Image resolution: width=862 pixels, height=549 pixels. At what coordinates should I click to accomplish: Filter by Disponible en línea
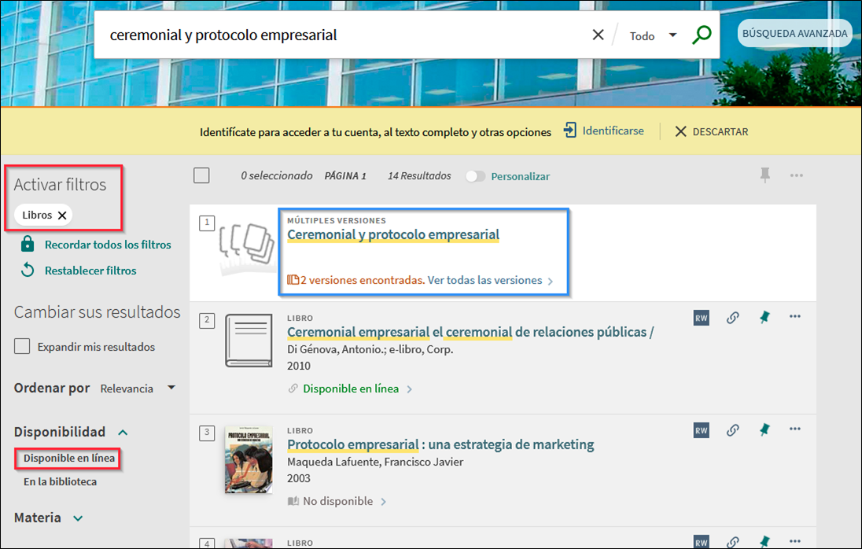(69, 458)
